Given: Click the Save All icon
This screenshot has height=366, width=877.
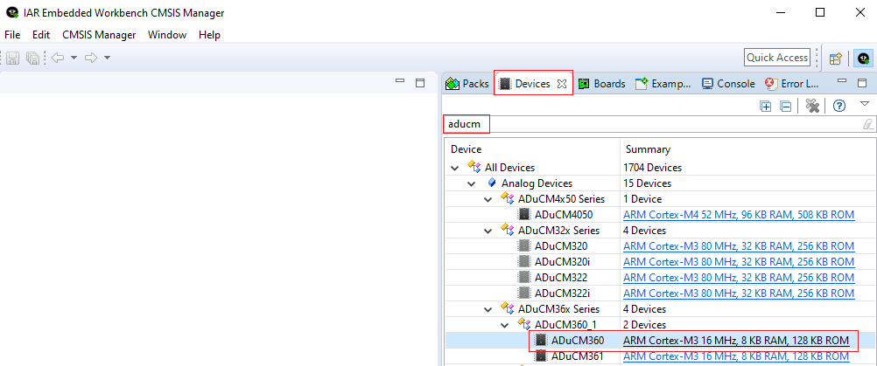Looking at the screenshot, I should (33, 58).
